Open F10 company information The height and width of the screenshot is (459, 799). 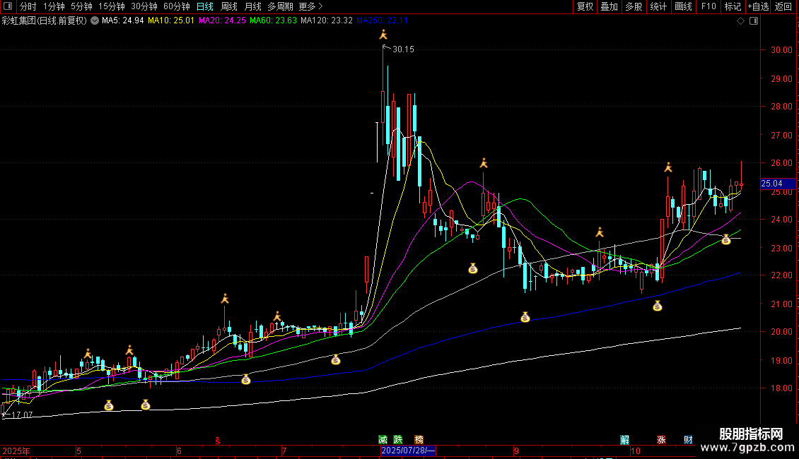708,6
